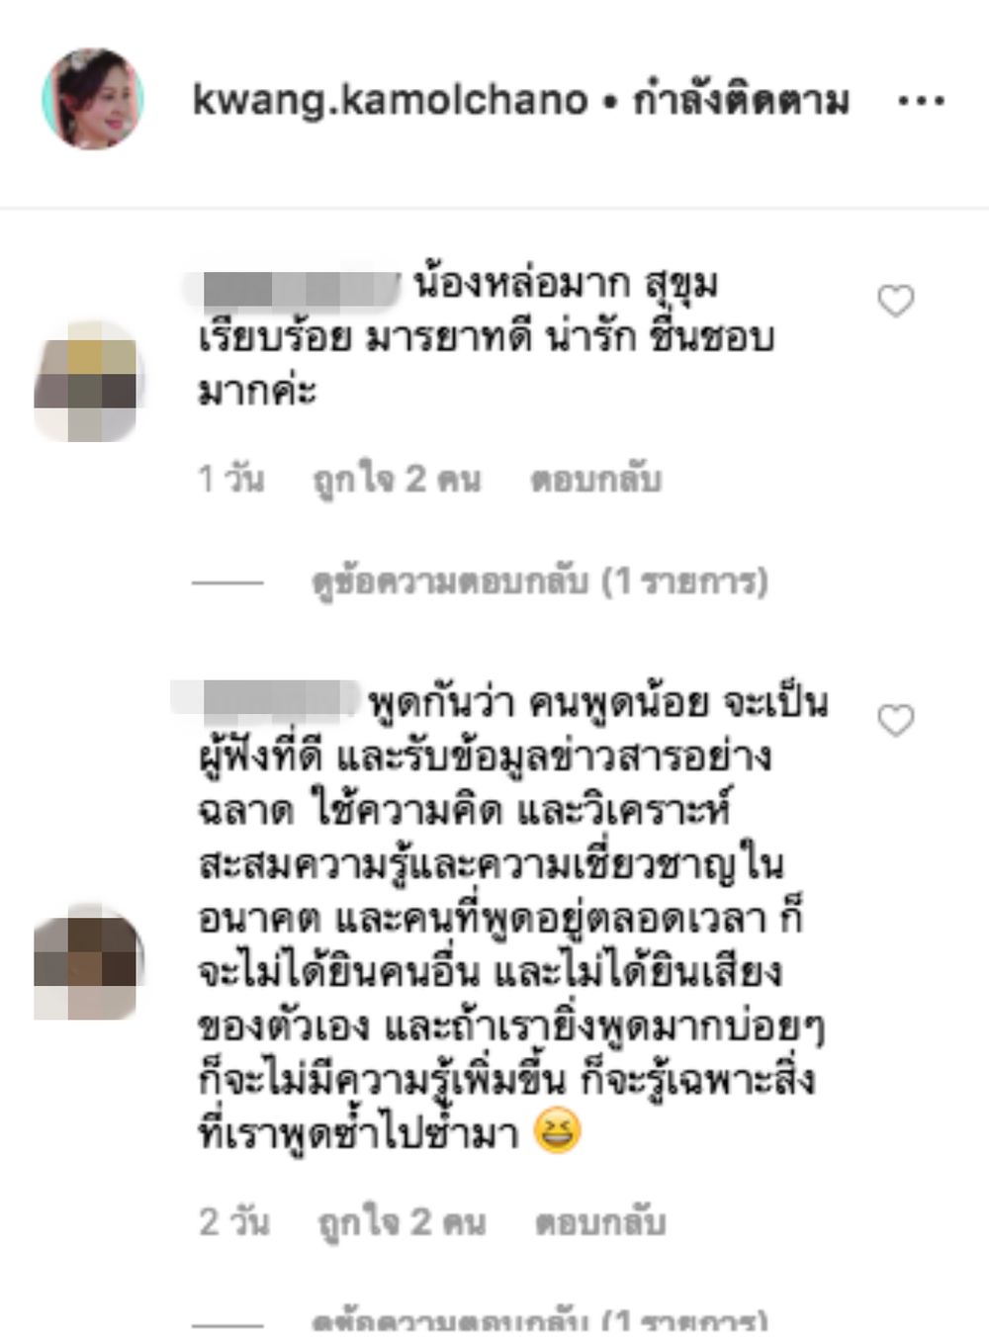The image size is (989, 1340).
Task: Open the three-dots more options menu
Action: pos(921,100)
